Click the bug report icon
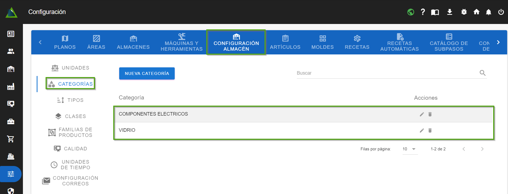508x194 pixels. click(464, 12)
